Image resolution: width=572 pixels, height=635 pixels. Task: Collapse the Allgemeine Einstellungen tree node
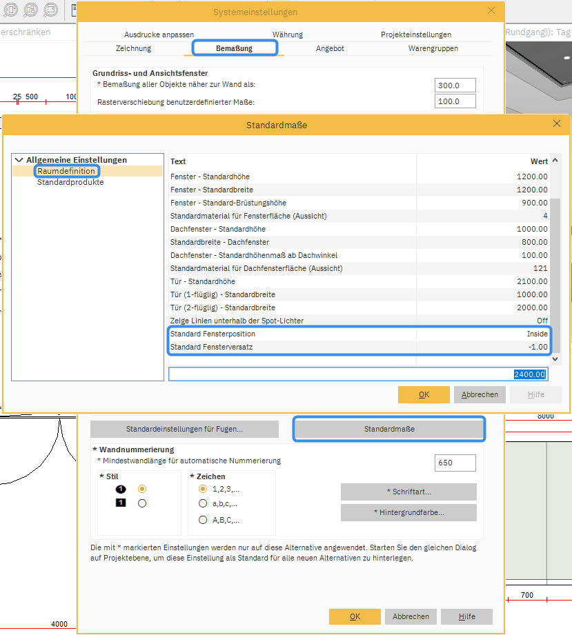[19, 160]
